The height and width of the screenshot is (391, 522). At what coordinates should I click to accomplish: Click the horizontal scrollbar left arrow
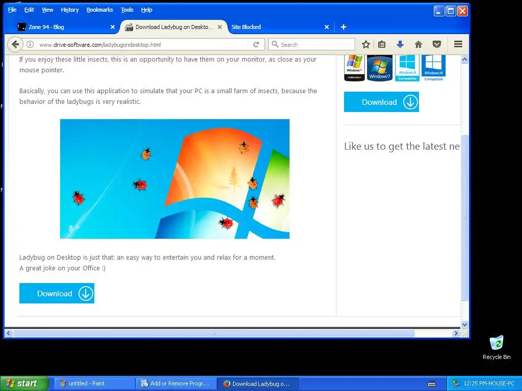pyautogui.click(x=9, y=333)
